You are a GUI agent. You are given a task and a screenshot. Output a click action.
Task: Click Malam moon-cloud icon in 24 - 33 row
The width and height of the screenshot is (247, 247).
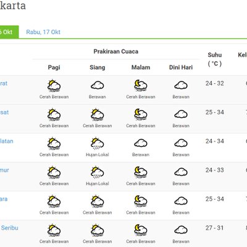(x=141, y=172)
